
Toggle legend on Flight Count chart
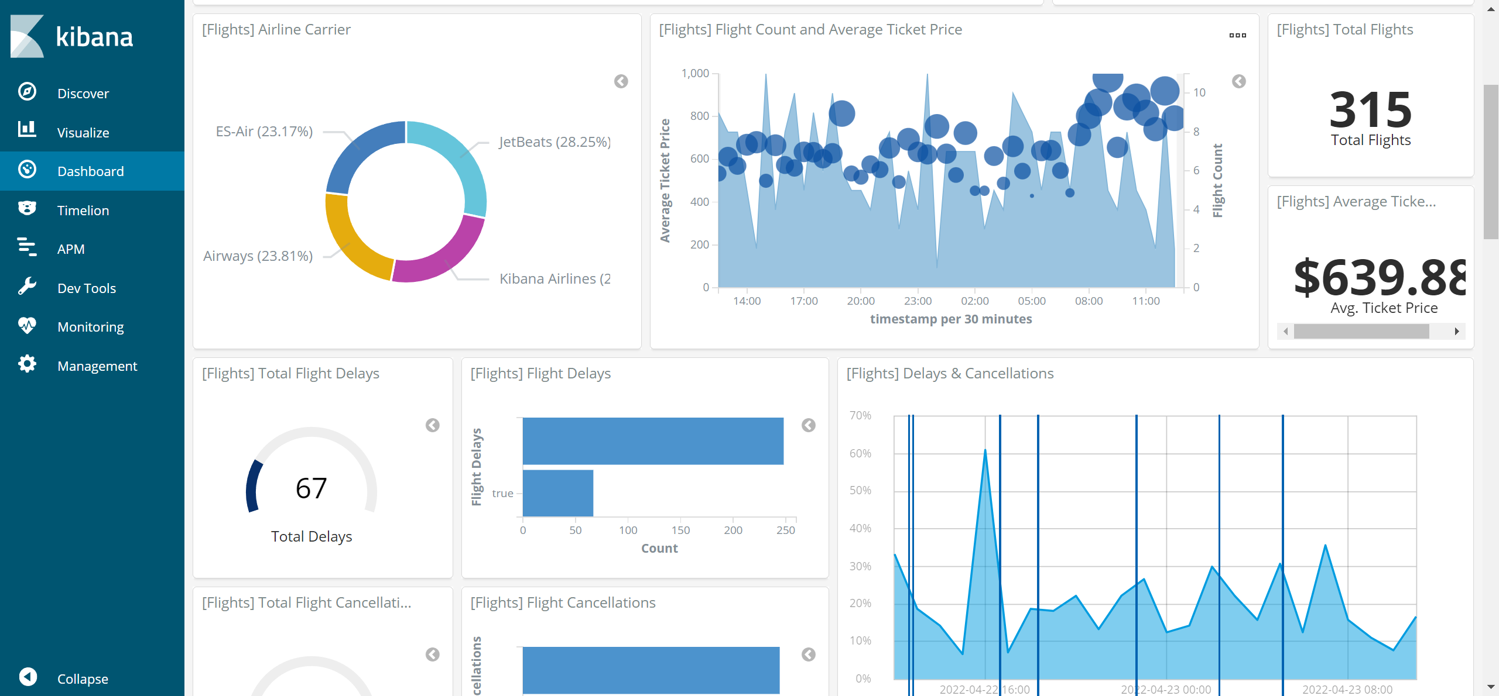point(1238,81)
